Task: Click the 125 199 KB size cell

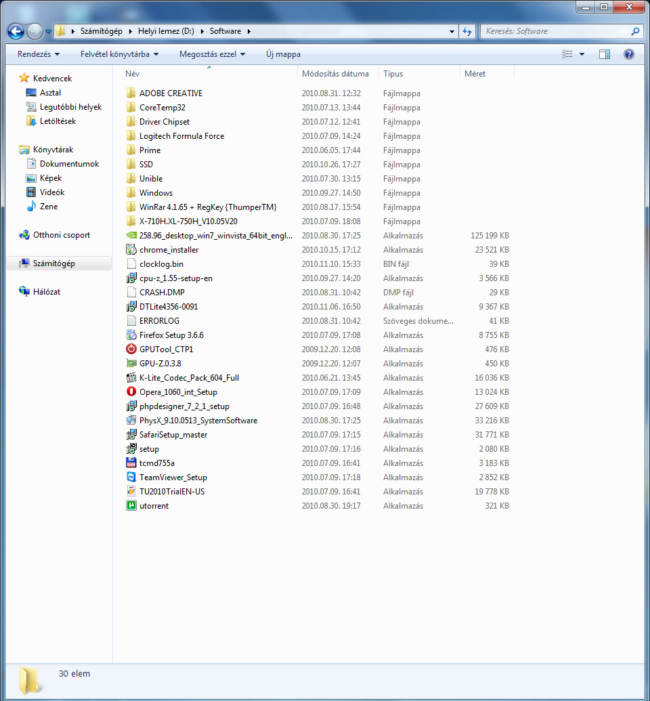Action: (x=490, y=236)
